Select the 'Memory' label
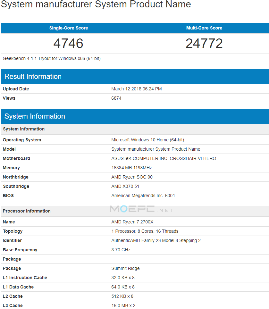Screen dimensions: 269x309 11,168
